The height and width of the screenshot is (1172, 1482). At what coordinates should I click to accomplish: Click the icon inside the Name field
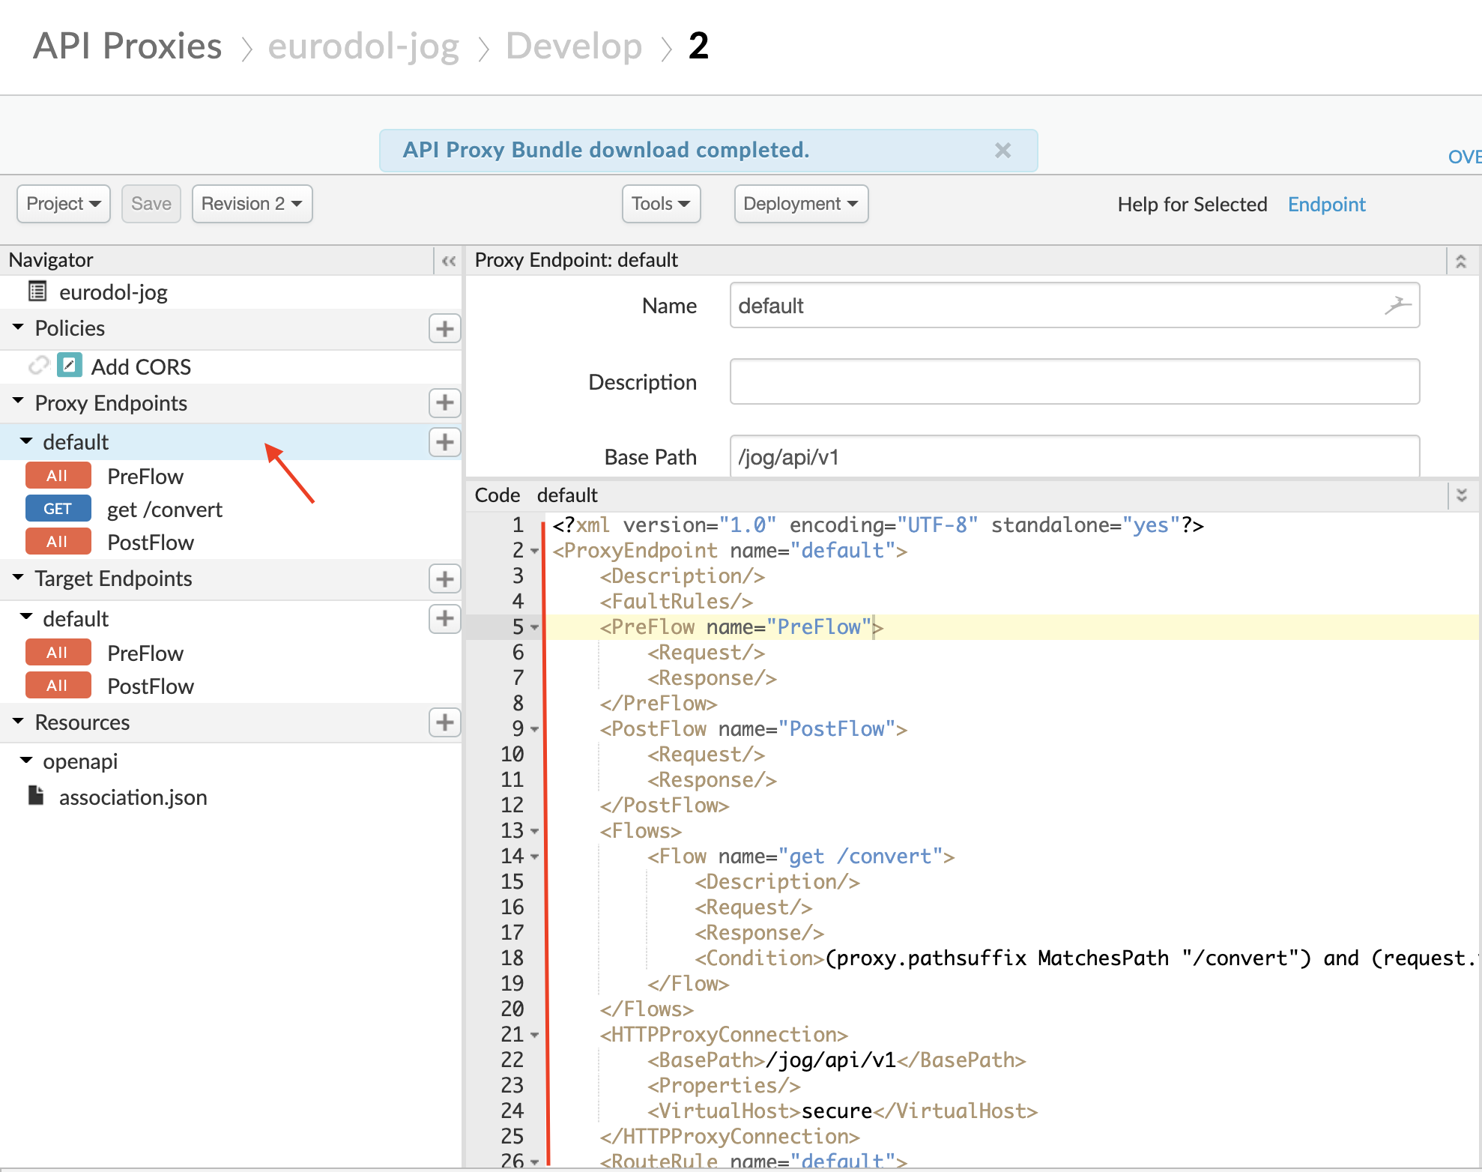pos(1397,305)
